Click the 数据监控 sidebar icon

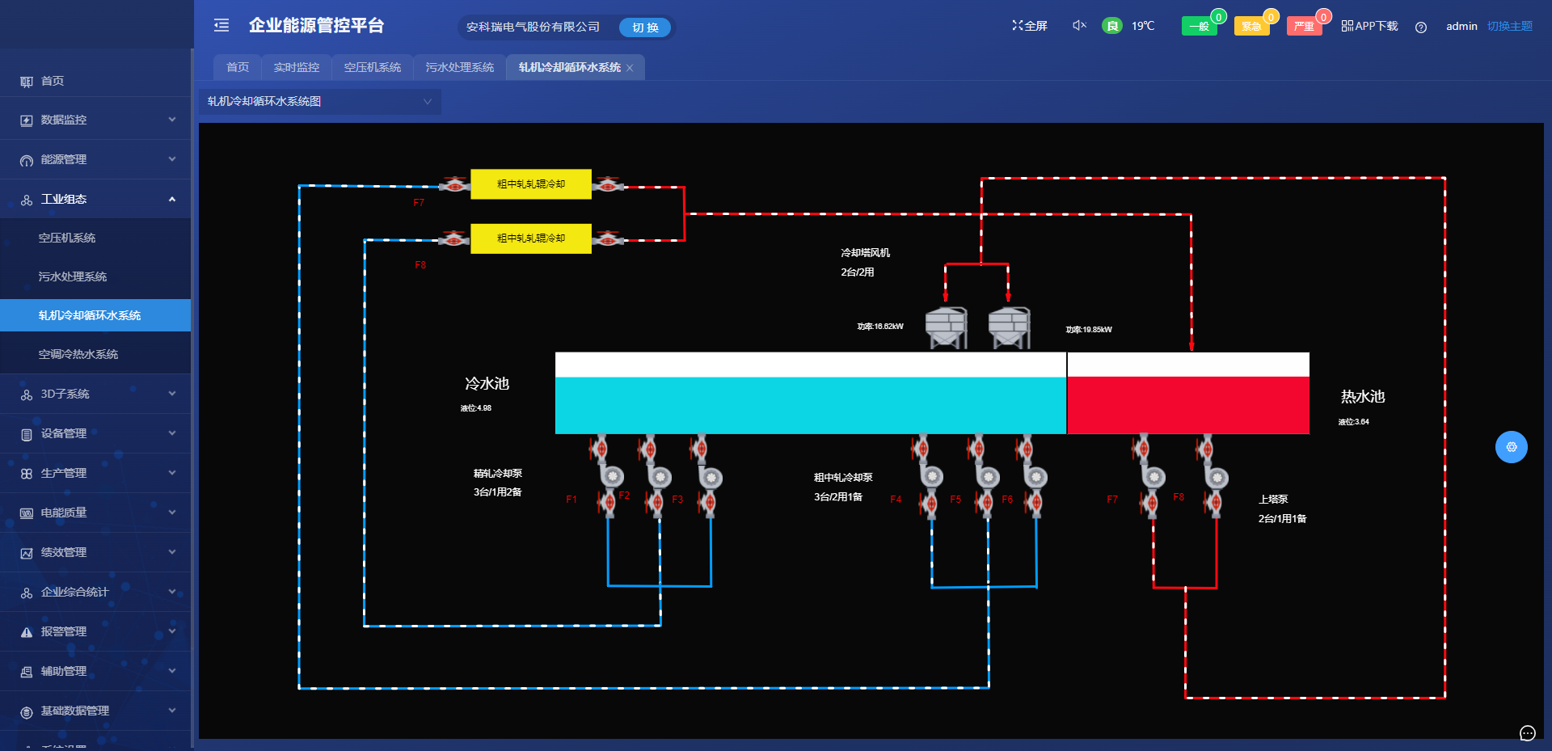pos(27,120)
